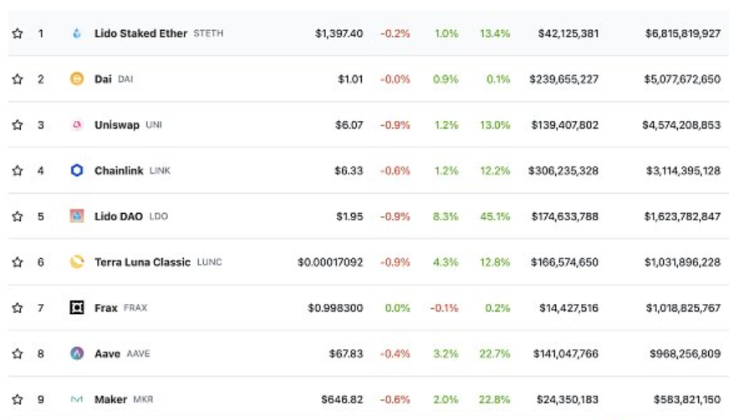Open the Terra Luna Classic link
Screen dimensions: 729x420
click(x=142, y=262)
